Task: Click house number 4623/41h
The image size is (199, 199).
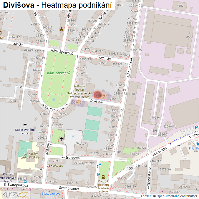Action: click(x=157, y=117)
